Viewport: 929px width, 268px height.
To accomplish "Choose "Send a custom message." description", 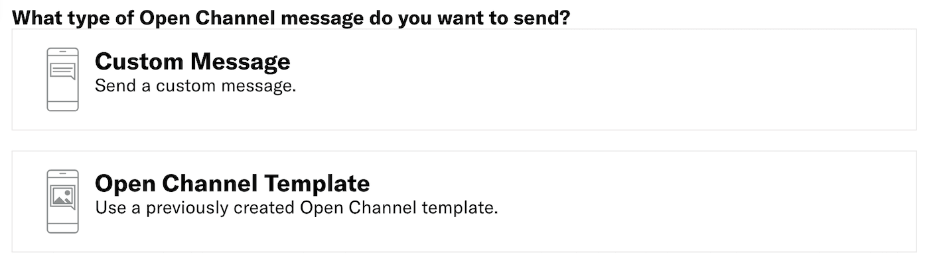I will 195,86.
